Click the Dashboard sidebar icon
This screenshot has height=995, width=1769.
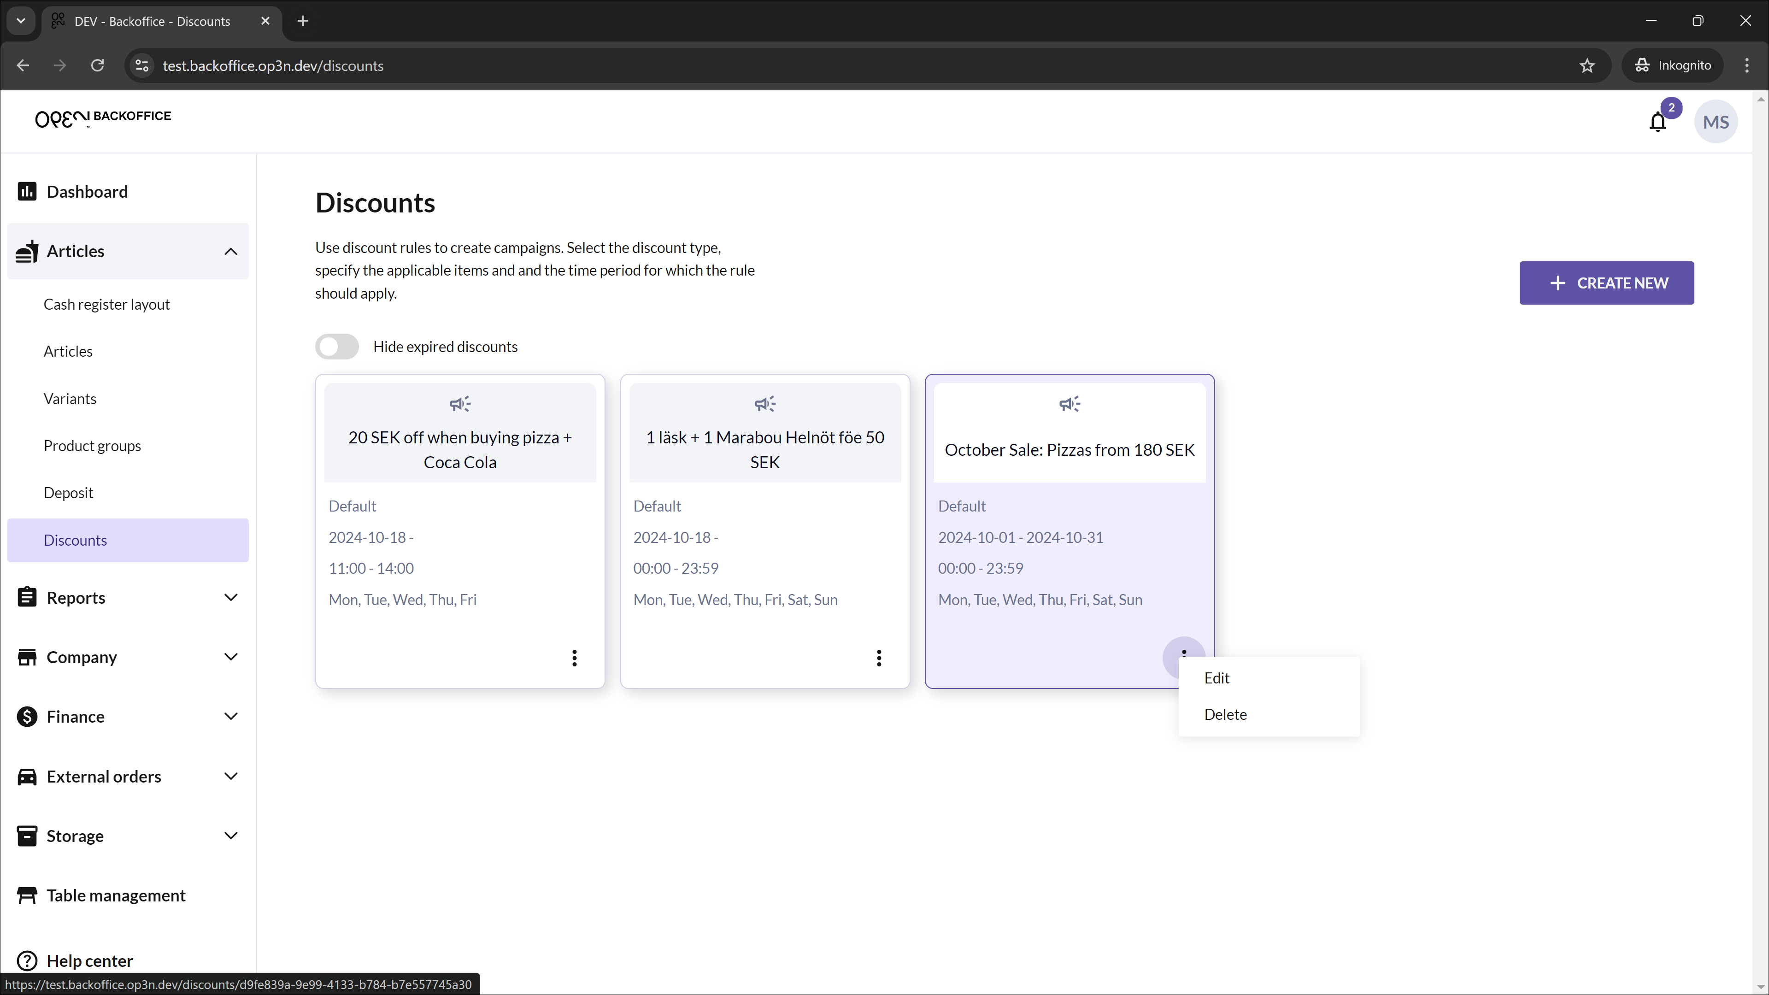[27, 192]
